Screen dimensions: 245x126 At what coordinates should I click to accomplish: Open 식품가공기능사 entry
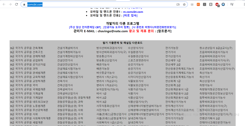[x=137, y=89]
